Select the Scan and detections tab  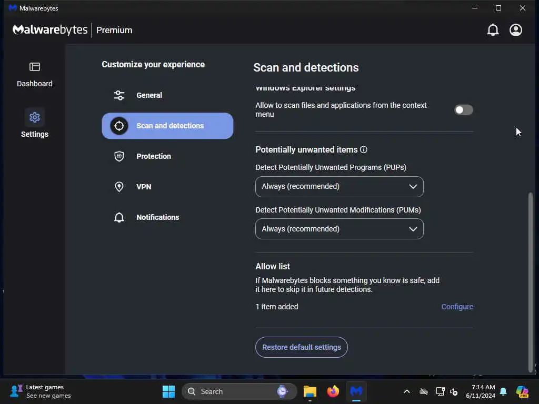pyautogui.click(x=167, y=126)
